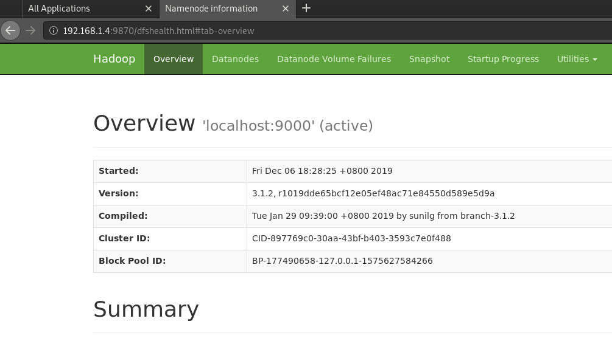The width and height of the screenshot is (612, 341).
Task: Click the Hadoop brand link
Action: click(114, 59)
